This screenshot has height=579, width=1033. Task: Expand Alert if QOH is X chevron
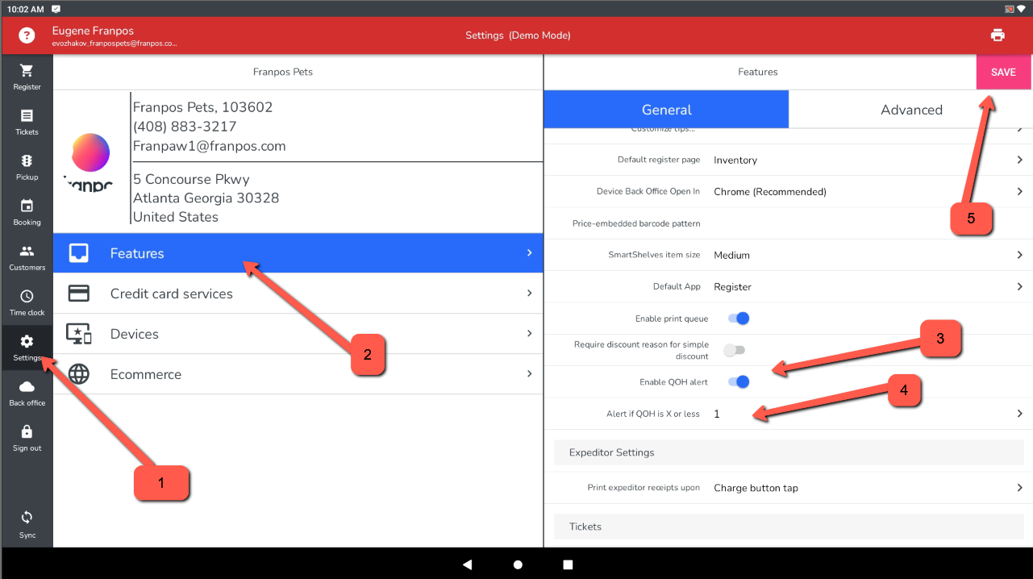tap(1020, 414)
